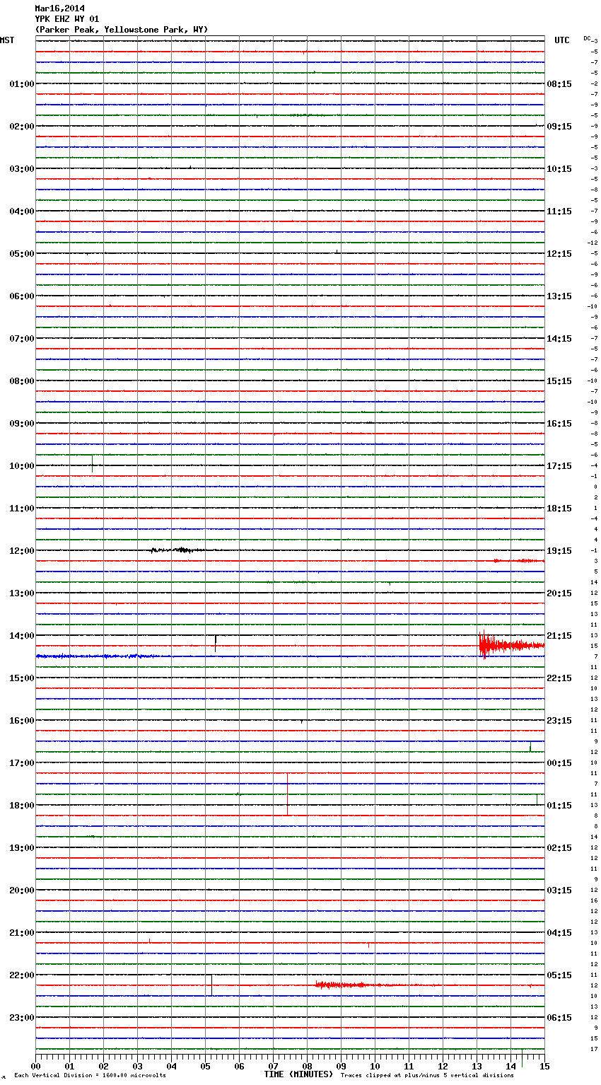Click the green spike just above the 10:00 trace
601x1085 pixels.
pos(92,463)
